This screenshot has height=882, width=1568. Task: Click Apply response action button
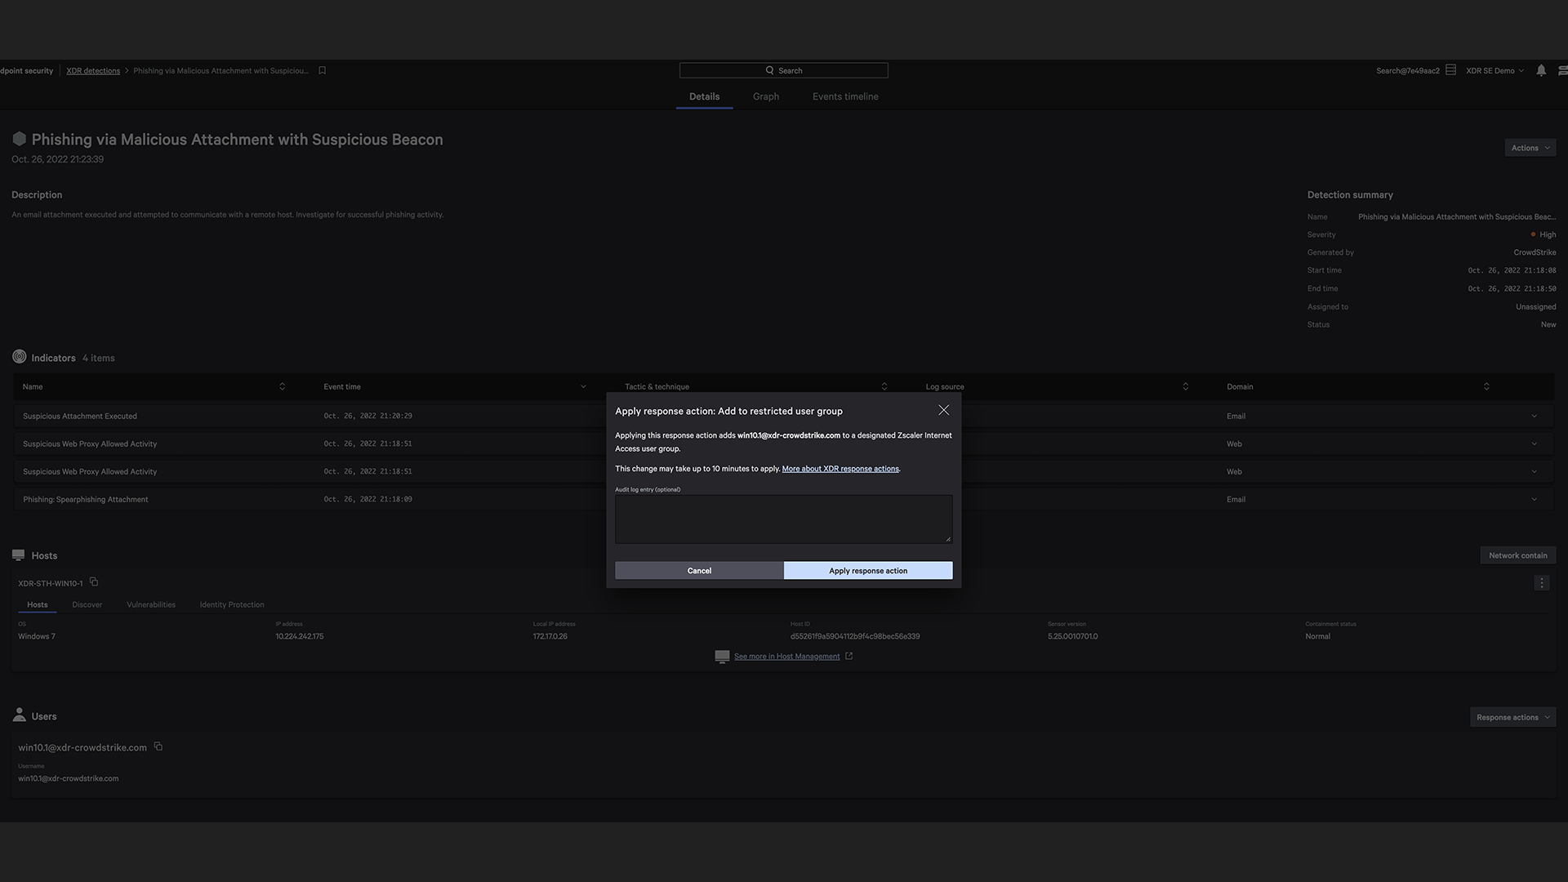coord(867,571)
